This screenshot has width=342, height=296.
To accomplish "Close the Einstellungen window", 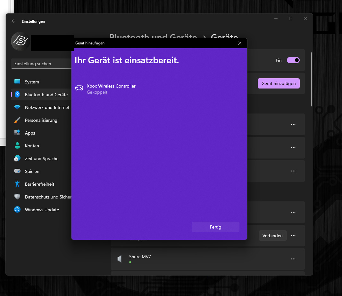I will tap(305, 19).
